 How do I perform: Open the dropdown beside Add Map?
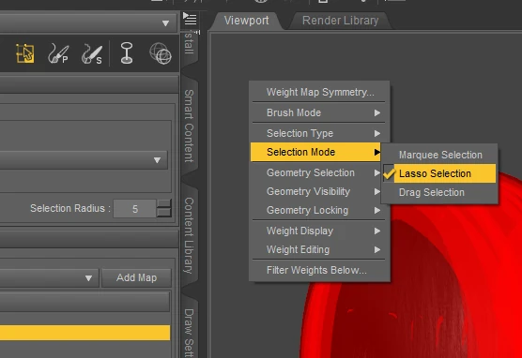coord(88,278)
